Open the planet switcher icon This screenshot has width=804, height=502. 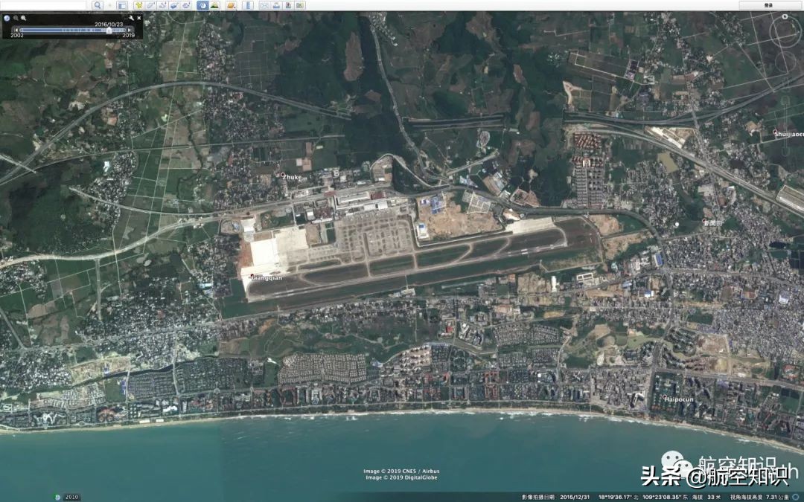(x=231, y=5)
